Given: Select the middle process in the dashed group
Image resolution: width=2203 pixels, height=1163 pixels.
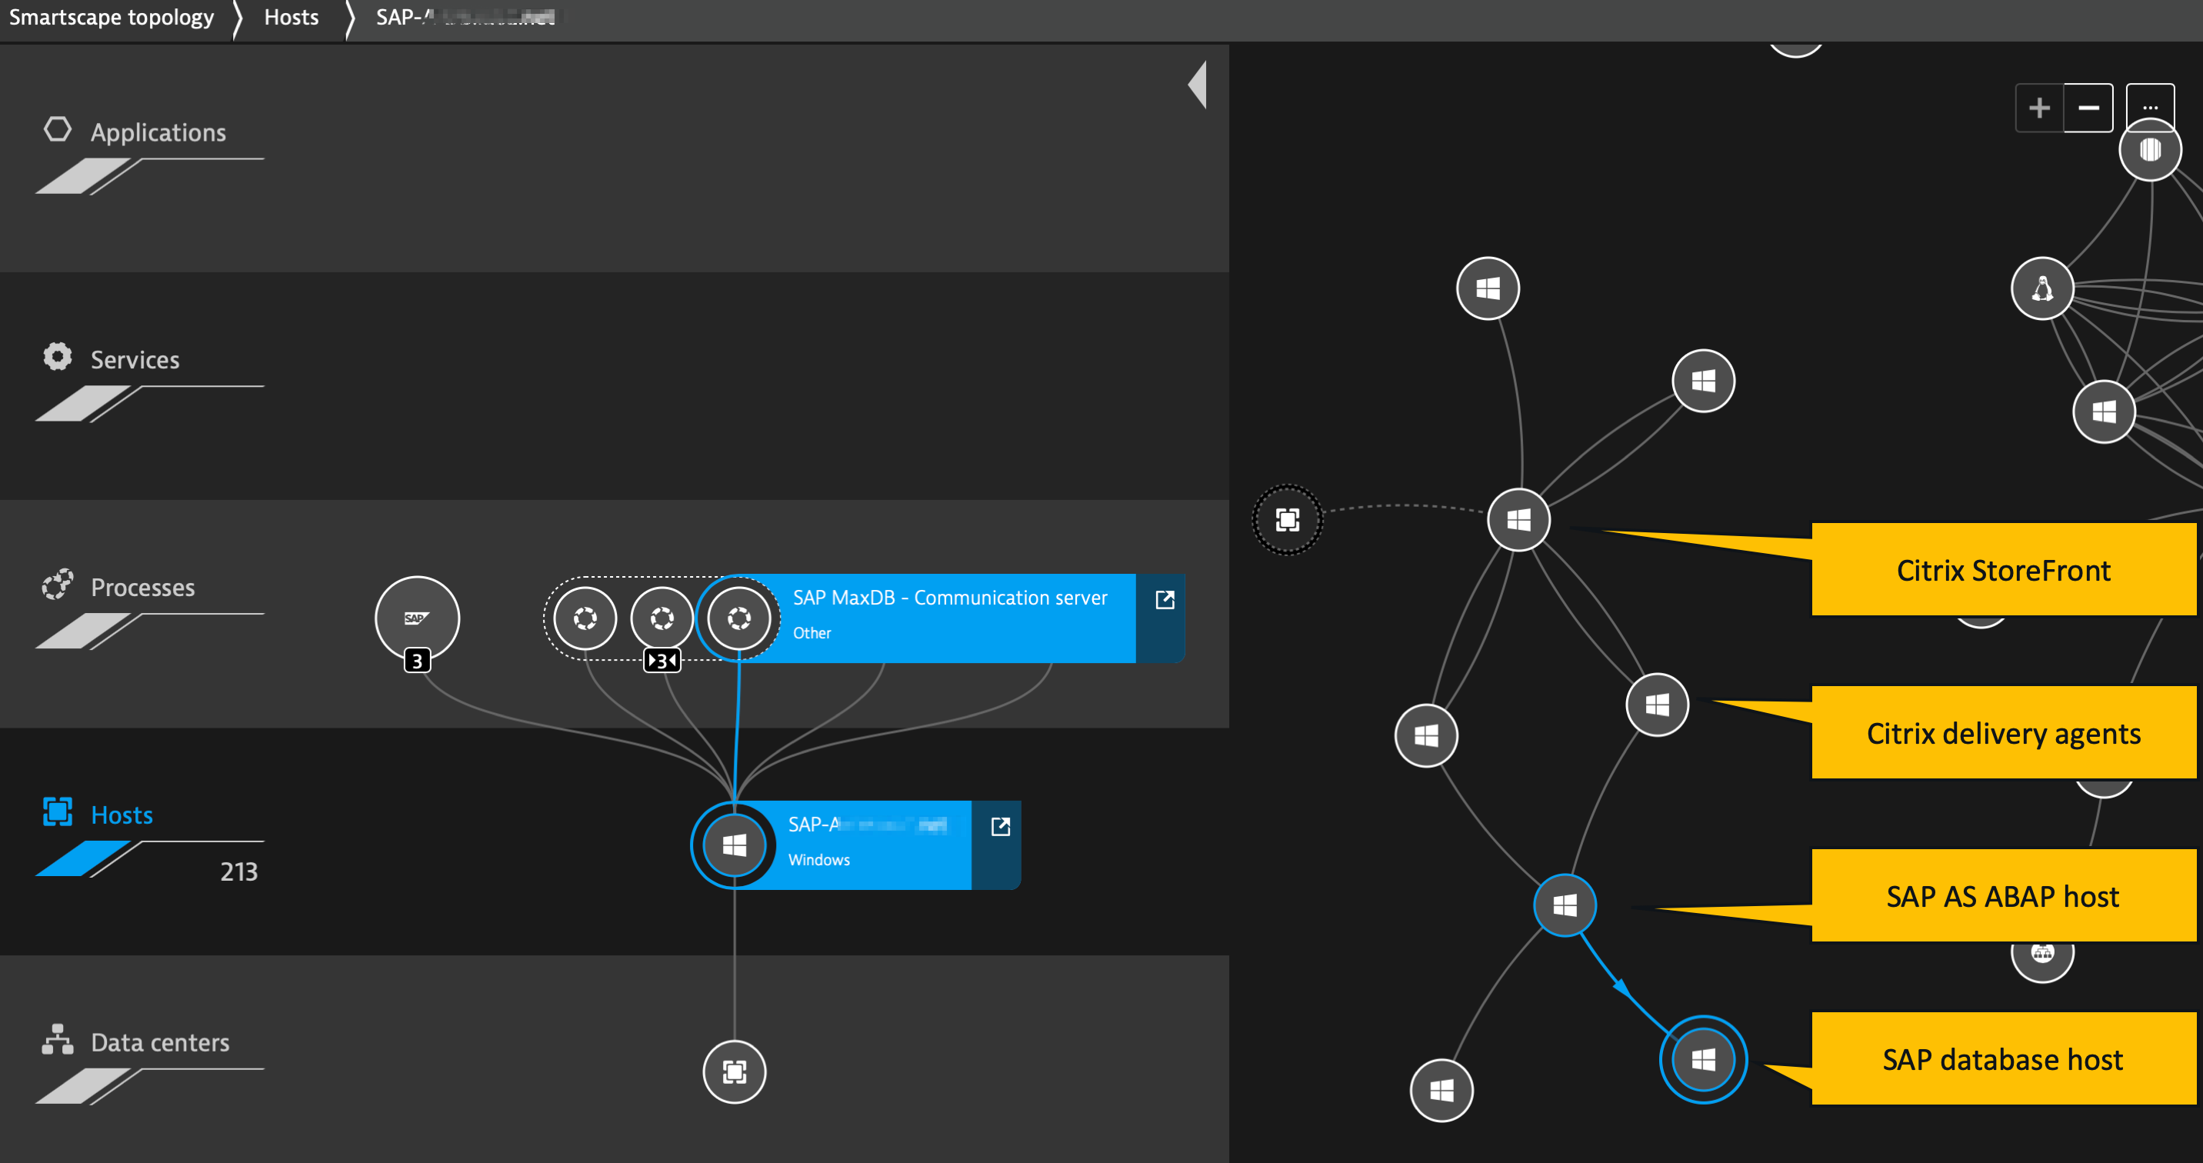Looking at the screenshot, I should 662,618.
